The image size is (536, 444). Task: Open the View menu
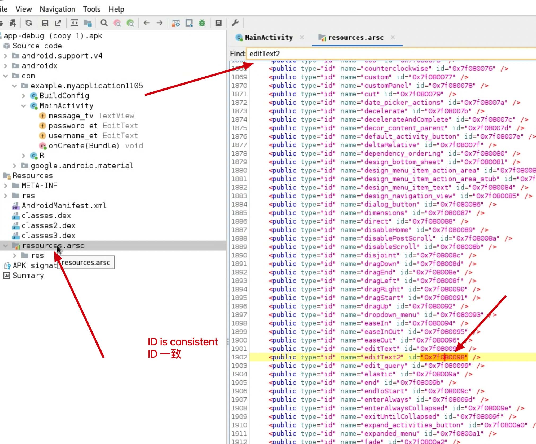click(24, 9)
